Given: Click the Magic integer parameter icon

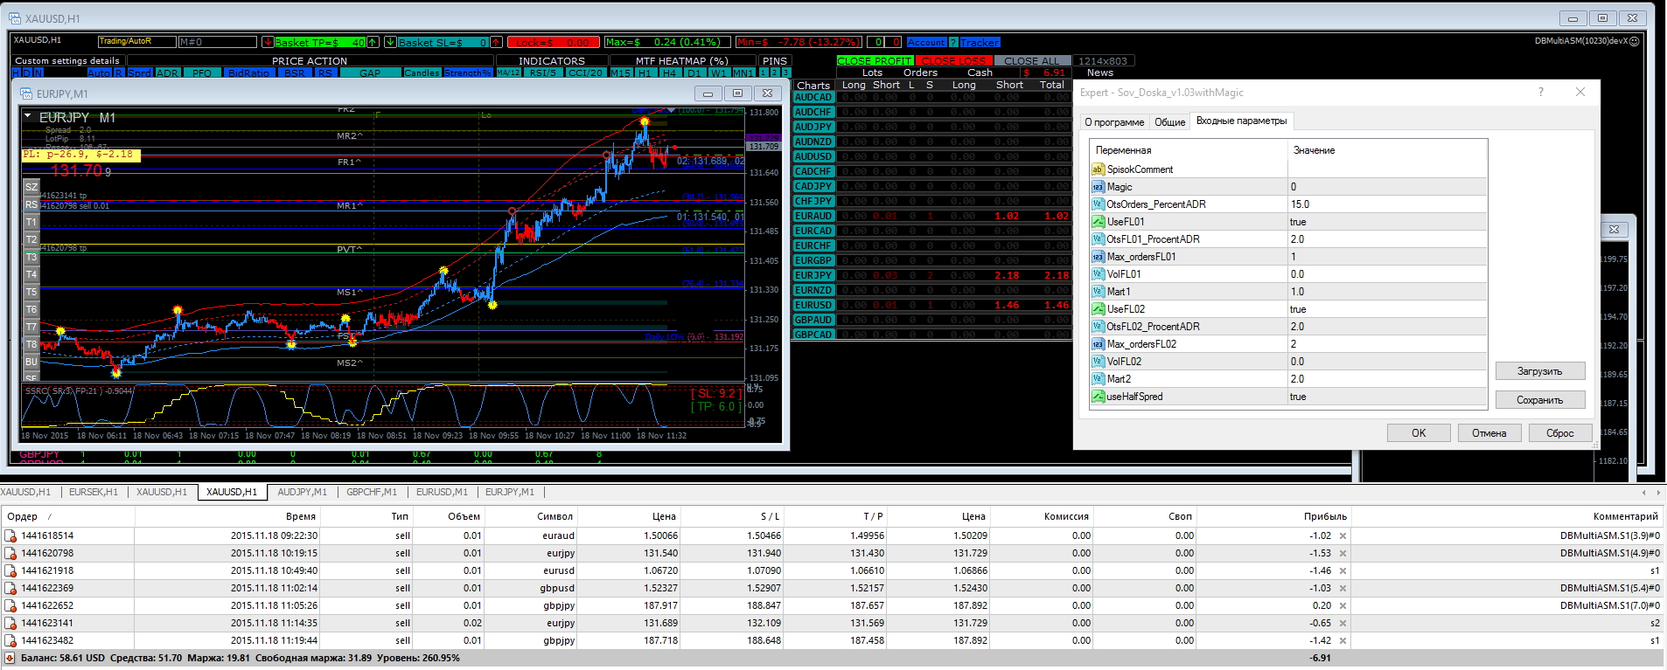Looking at the screenshot, I should (x=1098, y=187).
